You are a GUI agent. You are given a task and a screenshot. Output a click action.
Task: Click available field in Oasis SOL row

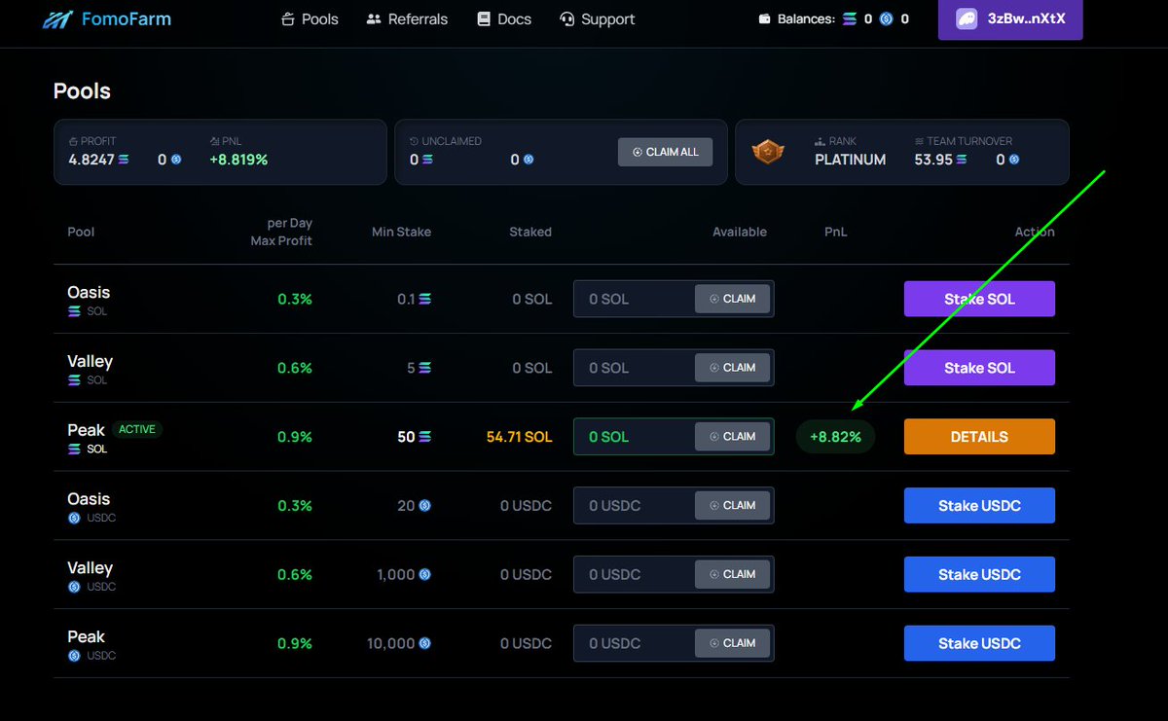(x=674, y=299)
